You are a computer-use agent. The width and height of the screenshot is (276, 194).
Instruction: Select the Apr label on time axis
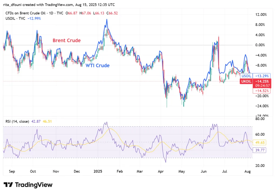(161, 171)
